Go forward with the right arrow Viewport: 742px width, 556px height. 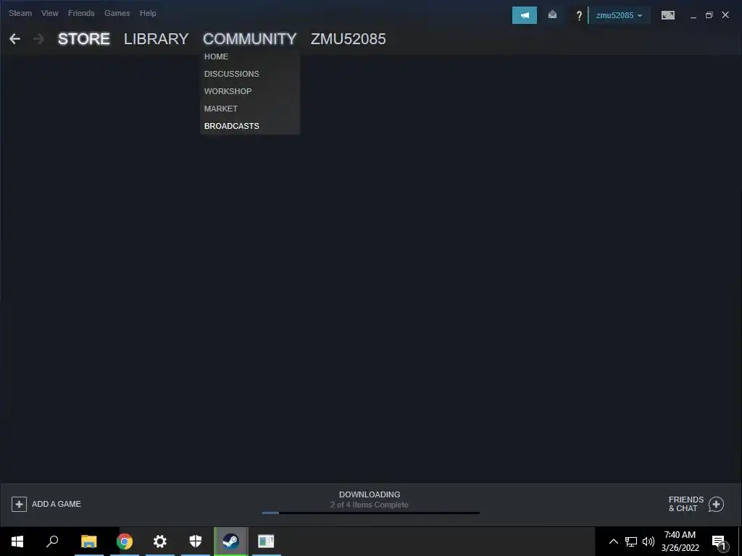(38, 39)
